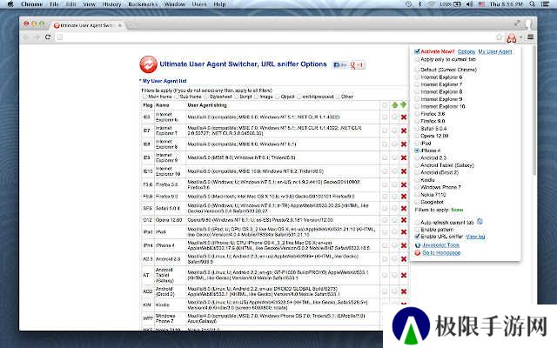557x348 pixels.
Task: Click the volume icon in menu bar
Action: [x=470, y=4]
